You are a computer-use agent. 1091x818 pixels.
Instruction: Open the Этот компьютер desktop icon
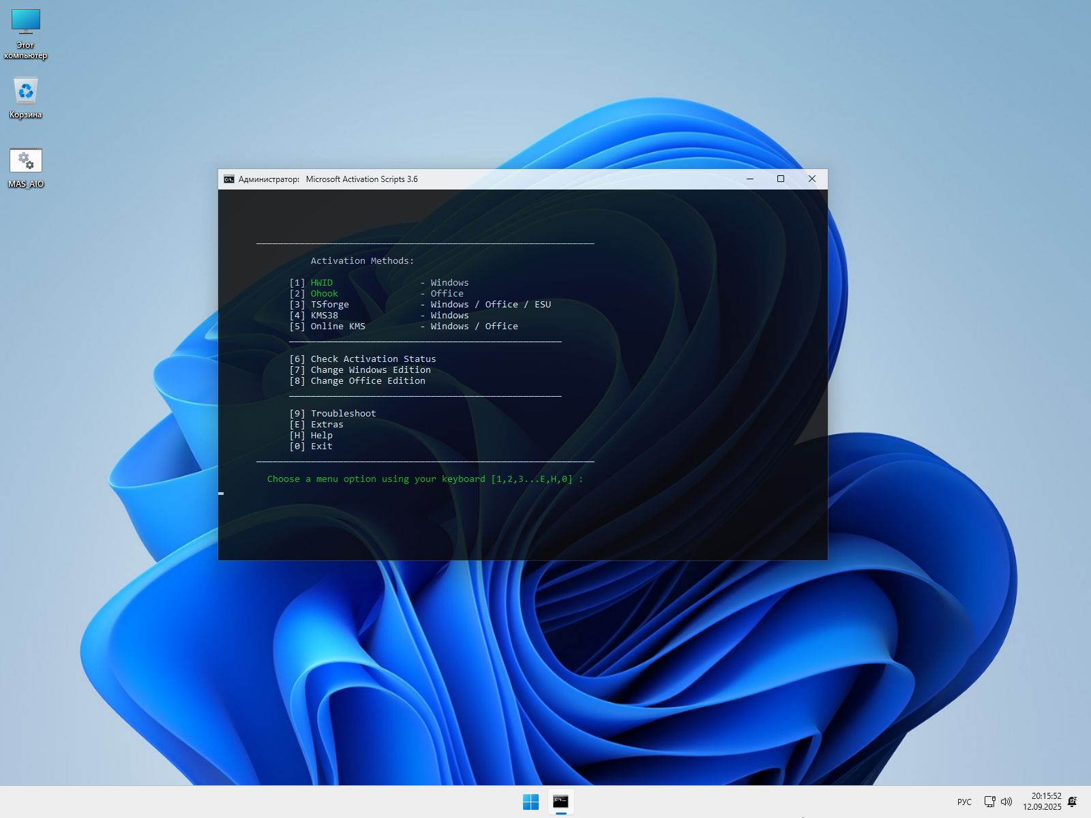coord(26,34)
